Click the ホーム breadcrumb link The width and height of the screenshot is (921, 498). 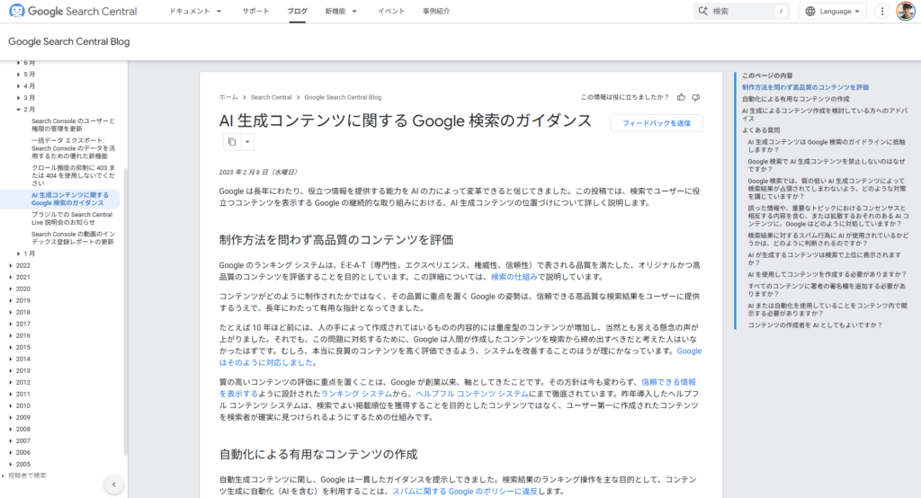pos(228,97)
